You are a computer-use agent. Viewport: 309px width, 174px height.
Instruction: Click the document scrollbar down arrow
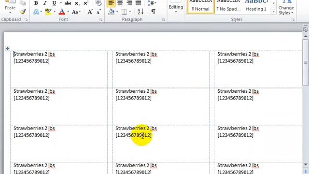(306, 164)
